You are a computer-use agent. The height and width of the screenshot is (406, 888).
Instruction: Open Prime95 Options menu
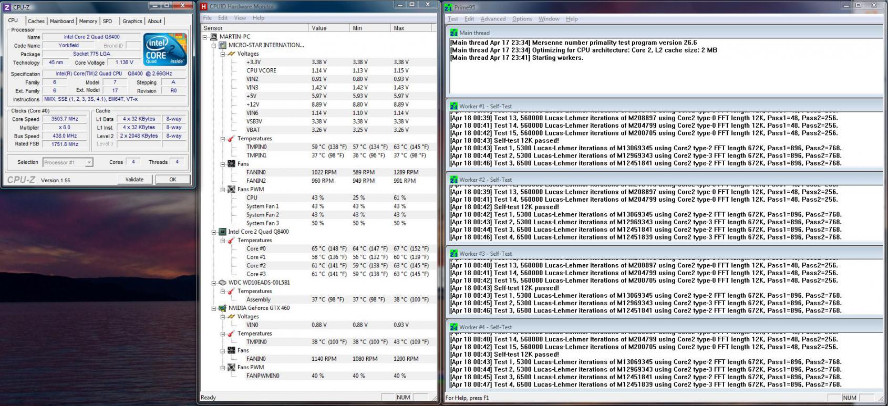(522, 19)
